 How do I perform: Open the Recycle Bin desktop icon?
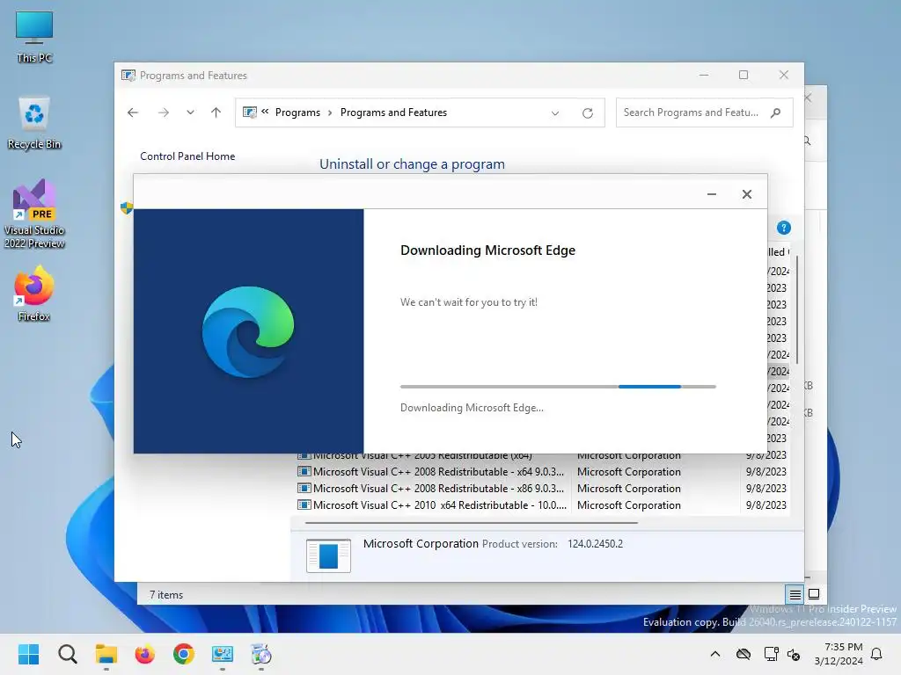34,123
